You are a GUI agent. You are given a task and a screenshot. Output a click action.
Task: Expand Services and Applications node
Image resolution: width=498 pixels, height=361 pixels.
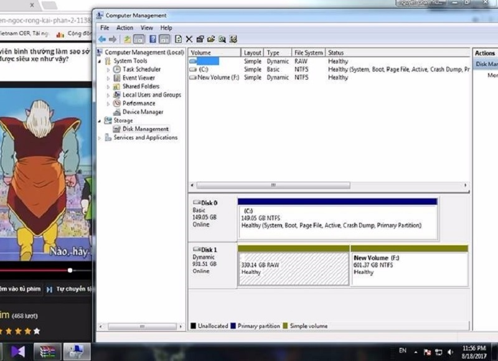(100, 137)
